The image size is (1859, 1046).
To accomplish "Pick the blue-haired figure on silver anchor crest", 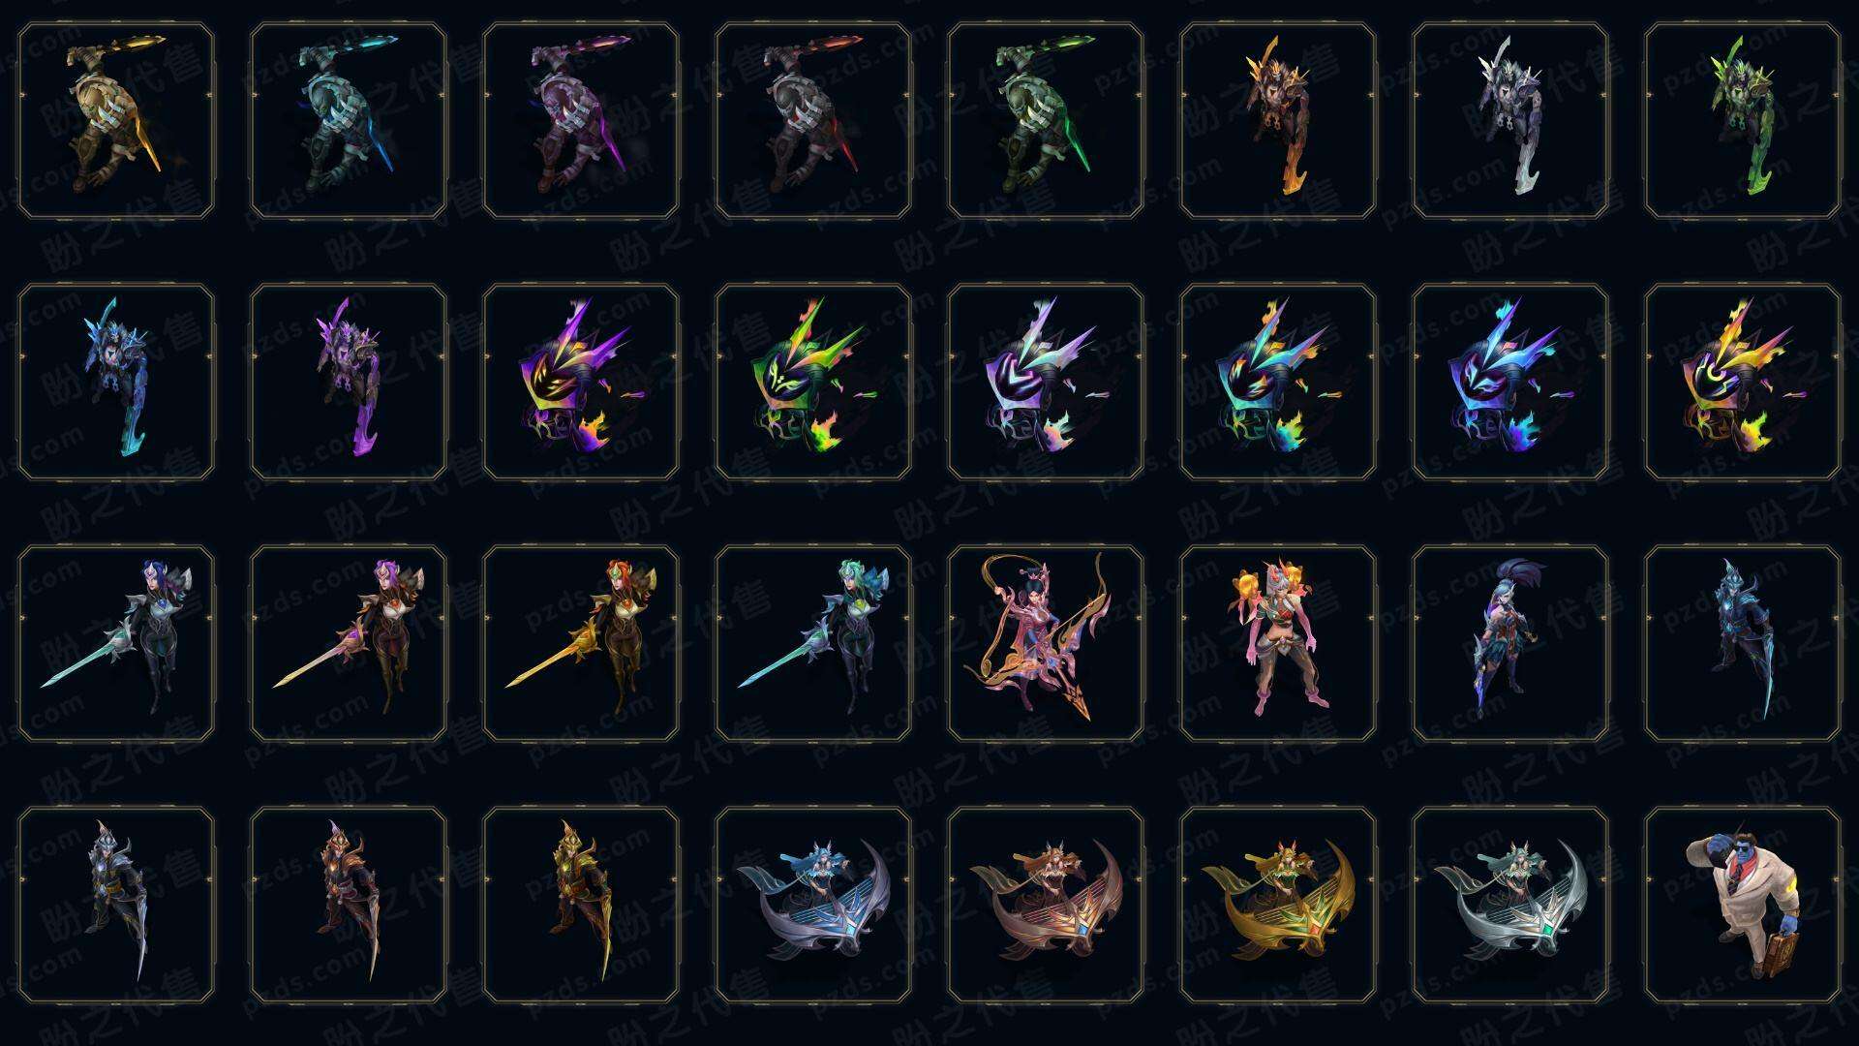I will tap(813, 905).
